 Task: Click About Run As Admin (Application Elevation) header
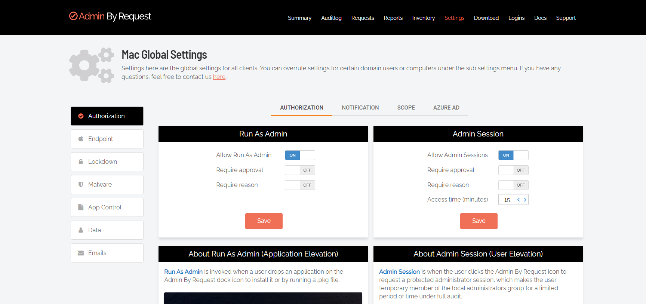[x=263, y=254]
